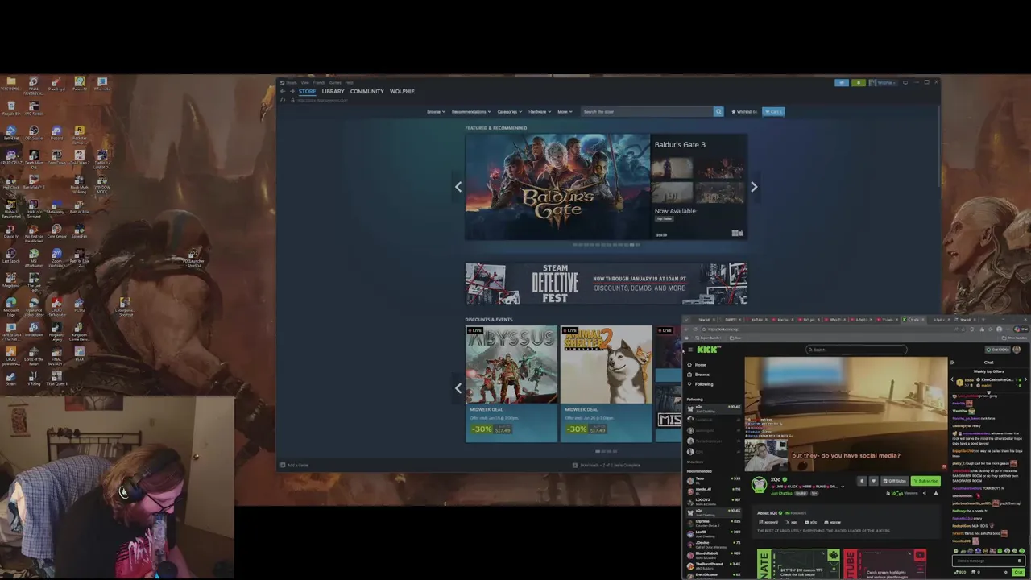Open the Steam Detective Fest banner
This screenshot has width=1031, height=580.
(606, 283)
